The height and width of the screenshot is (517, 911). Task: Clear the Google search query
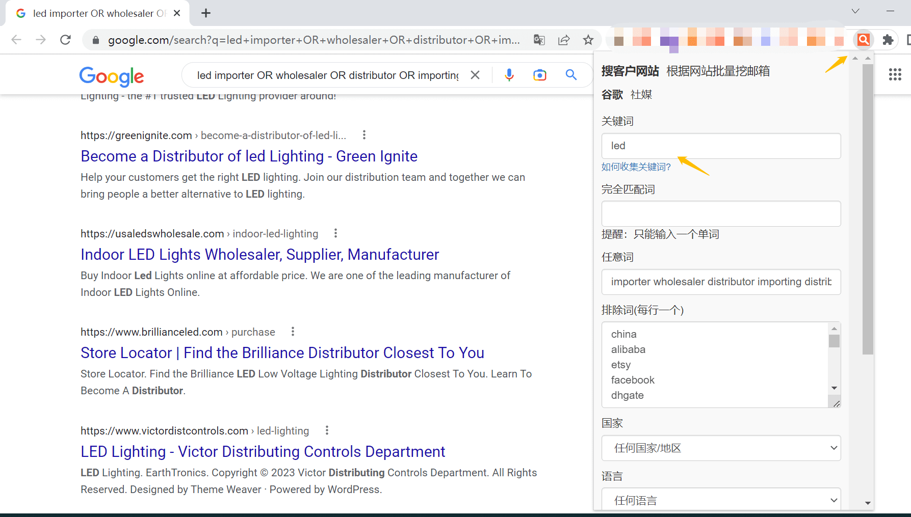tap(475, 75)
